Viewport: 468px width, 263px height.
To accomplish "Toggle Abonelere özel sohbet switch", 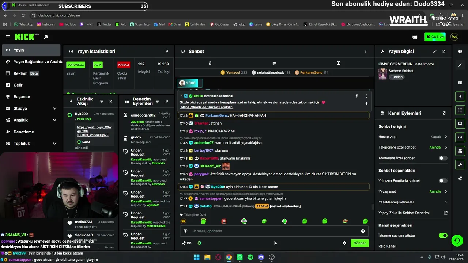I will coord(443,158).
